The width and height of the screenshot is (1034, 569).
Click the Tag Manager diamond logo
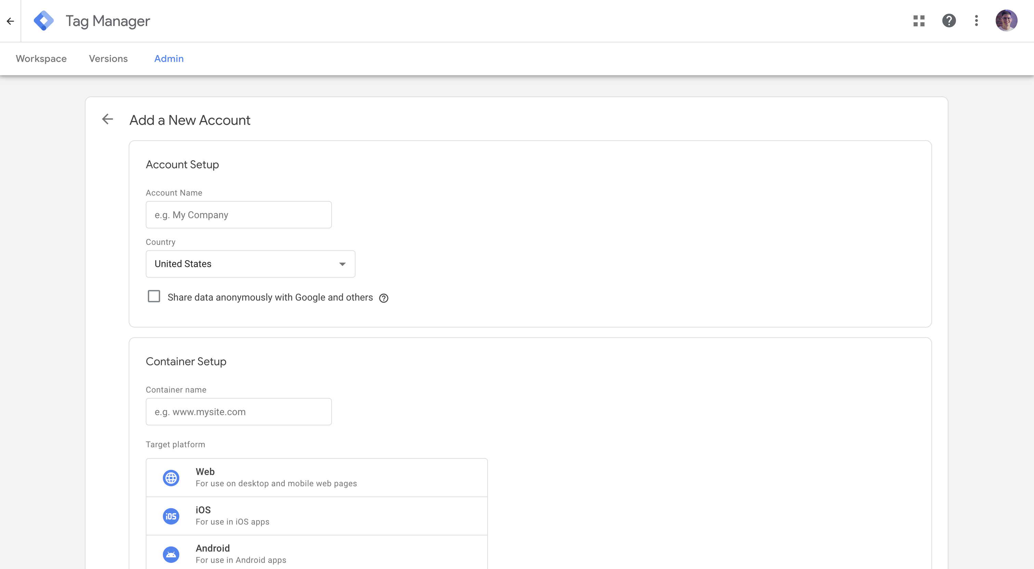click(44, 21)
